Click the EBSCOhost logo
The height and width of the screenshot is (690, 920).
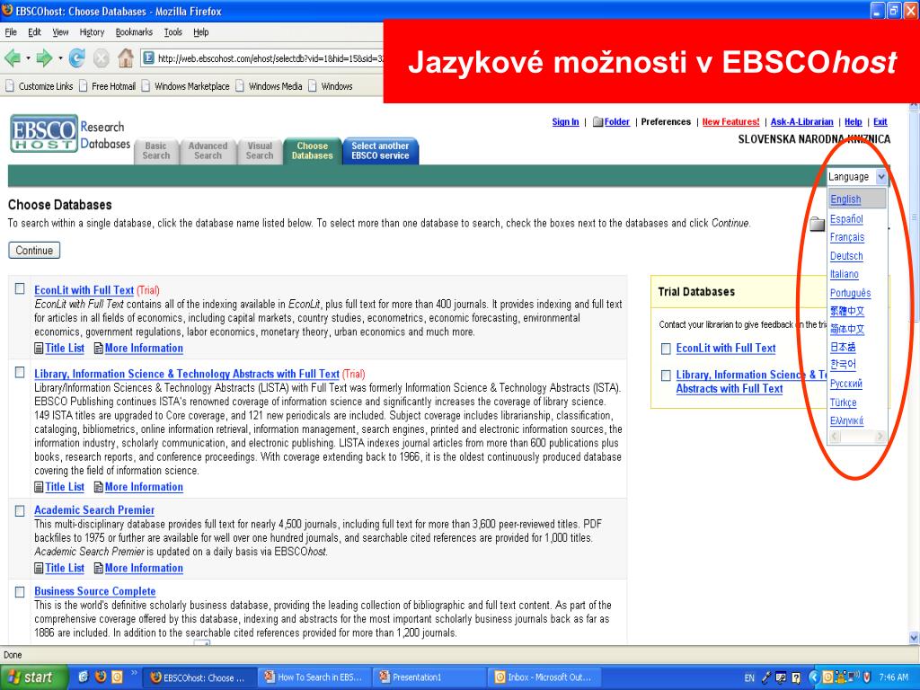(44, 133)
